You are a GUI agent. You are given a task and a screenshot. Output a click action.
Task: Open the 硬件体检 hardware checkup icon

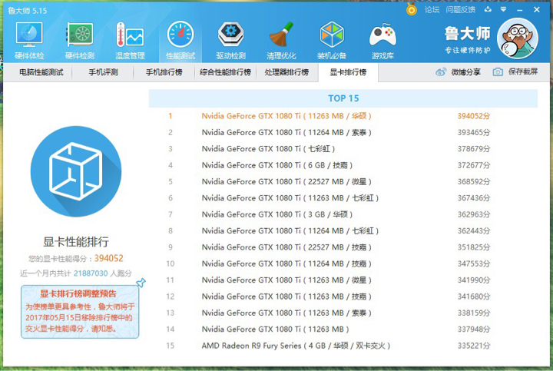pos(29,40)
